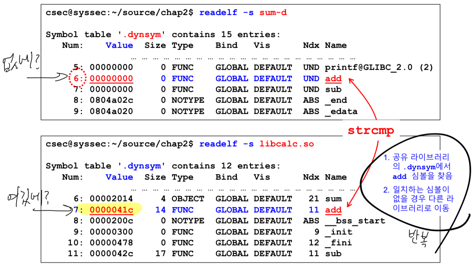Click the value '00000300'
472x264 pixels.
click(x=112, y=232)
